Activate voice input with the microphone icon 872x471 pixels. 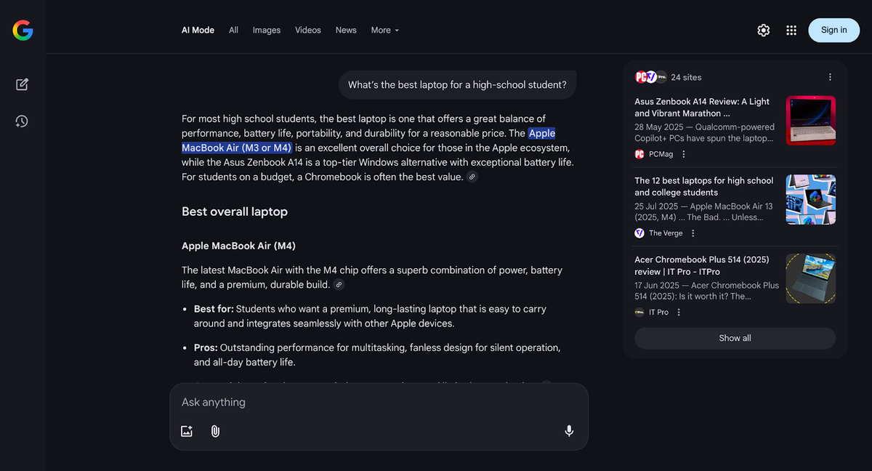pos(569,430)
